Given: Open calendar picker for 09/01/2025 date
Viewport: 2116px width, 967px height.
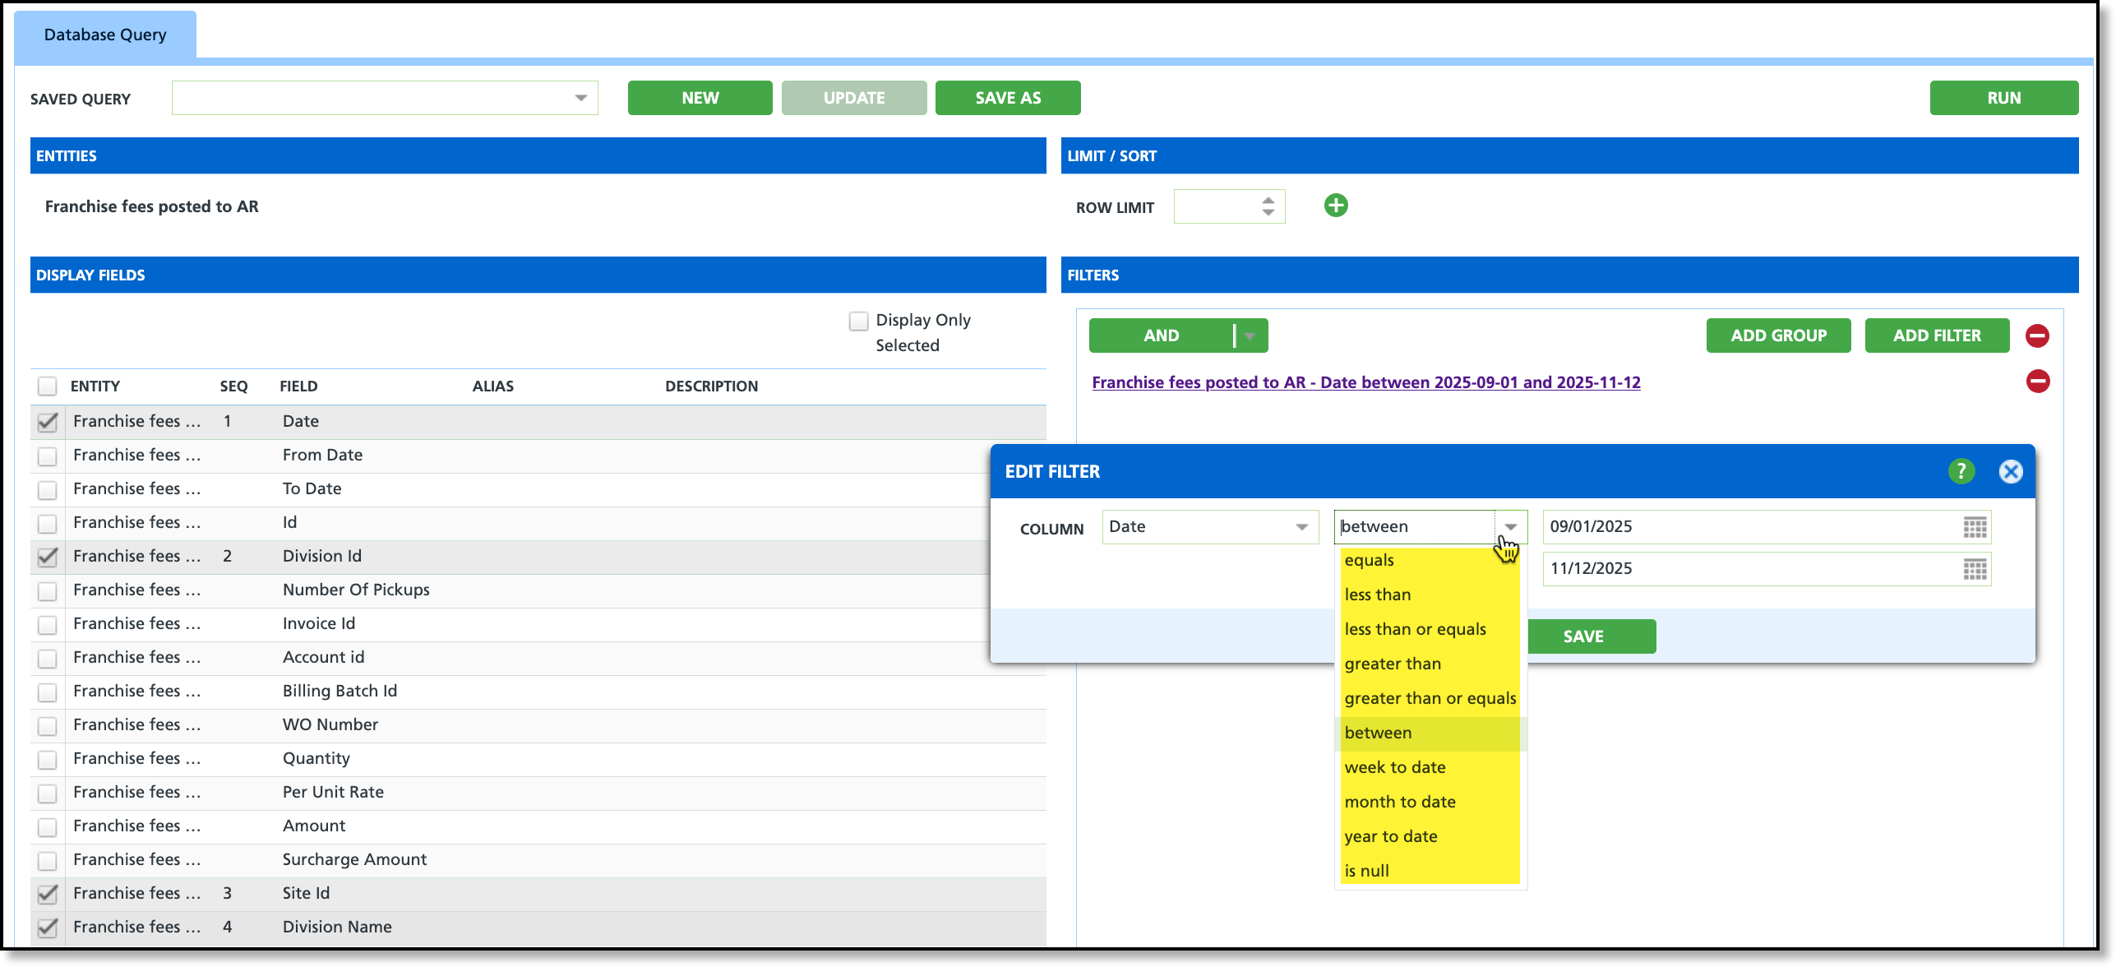Looking at the screenshot, I should pos(1975,527).
